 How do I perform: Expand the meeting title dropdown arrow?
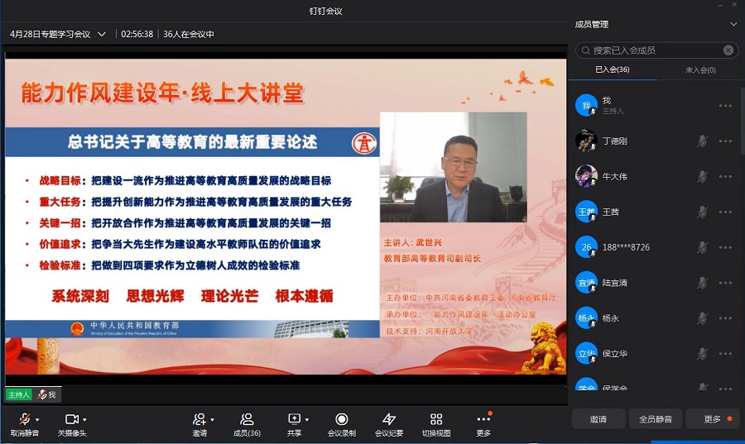point(102,34)
